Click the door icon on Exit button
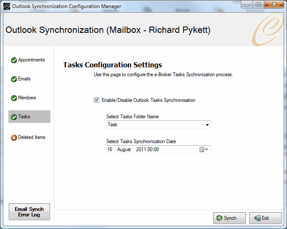The image size is (287, 229). point(257,218)
